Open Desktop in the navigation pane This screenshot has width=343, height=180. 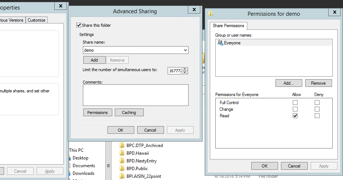click(x=80, y=158)
